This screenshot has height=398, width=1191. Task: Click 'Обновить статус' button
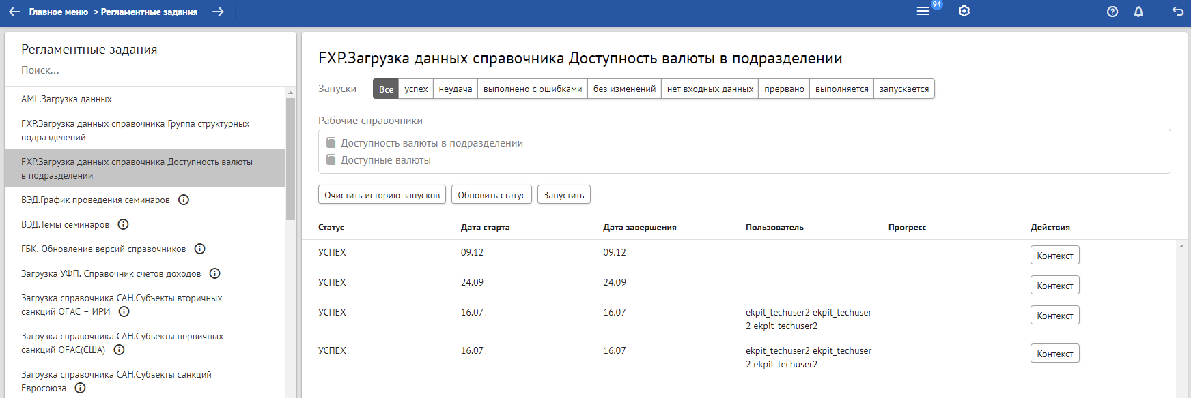tap(491, 195)
